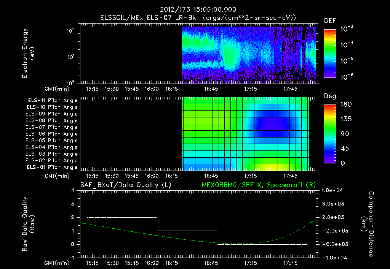This screenshot has width=390, height=269.
Task: Click the quality level 2 line segment
Action: coord(121,218)
